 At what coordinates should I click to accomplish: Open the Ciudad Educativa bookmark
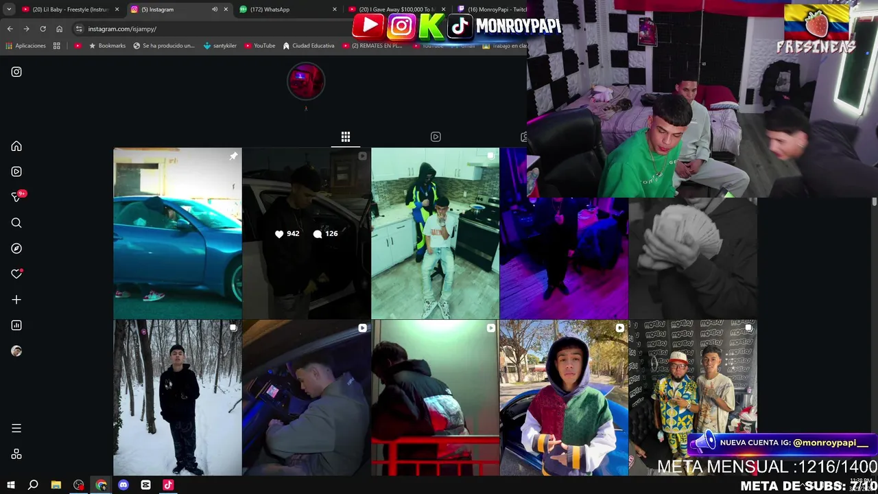point(309,46)
